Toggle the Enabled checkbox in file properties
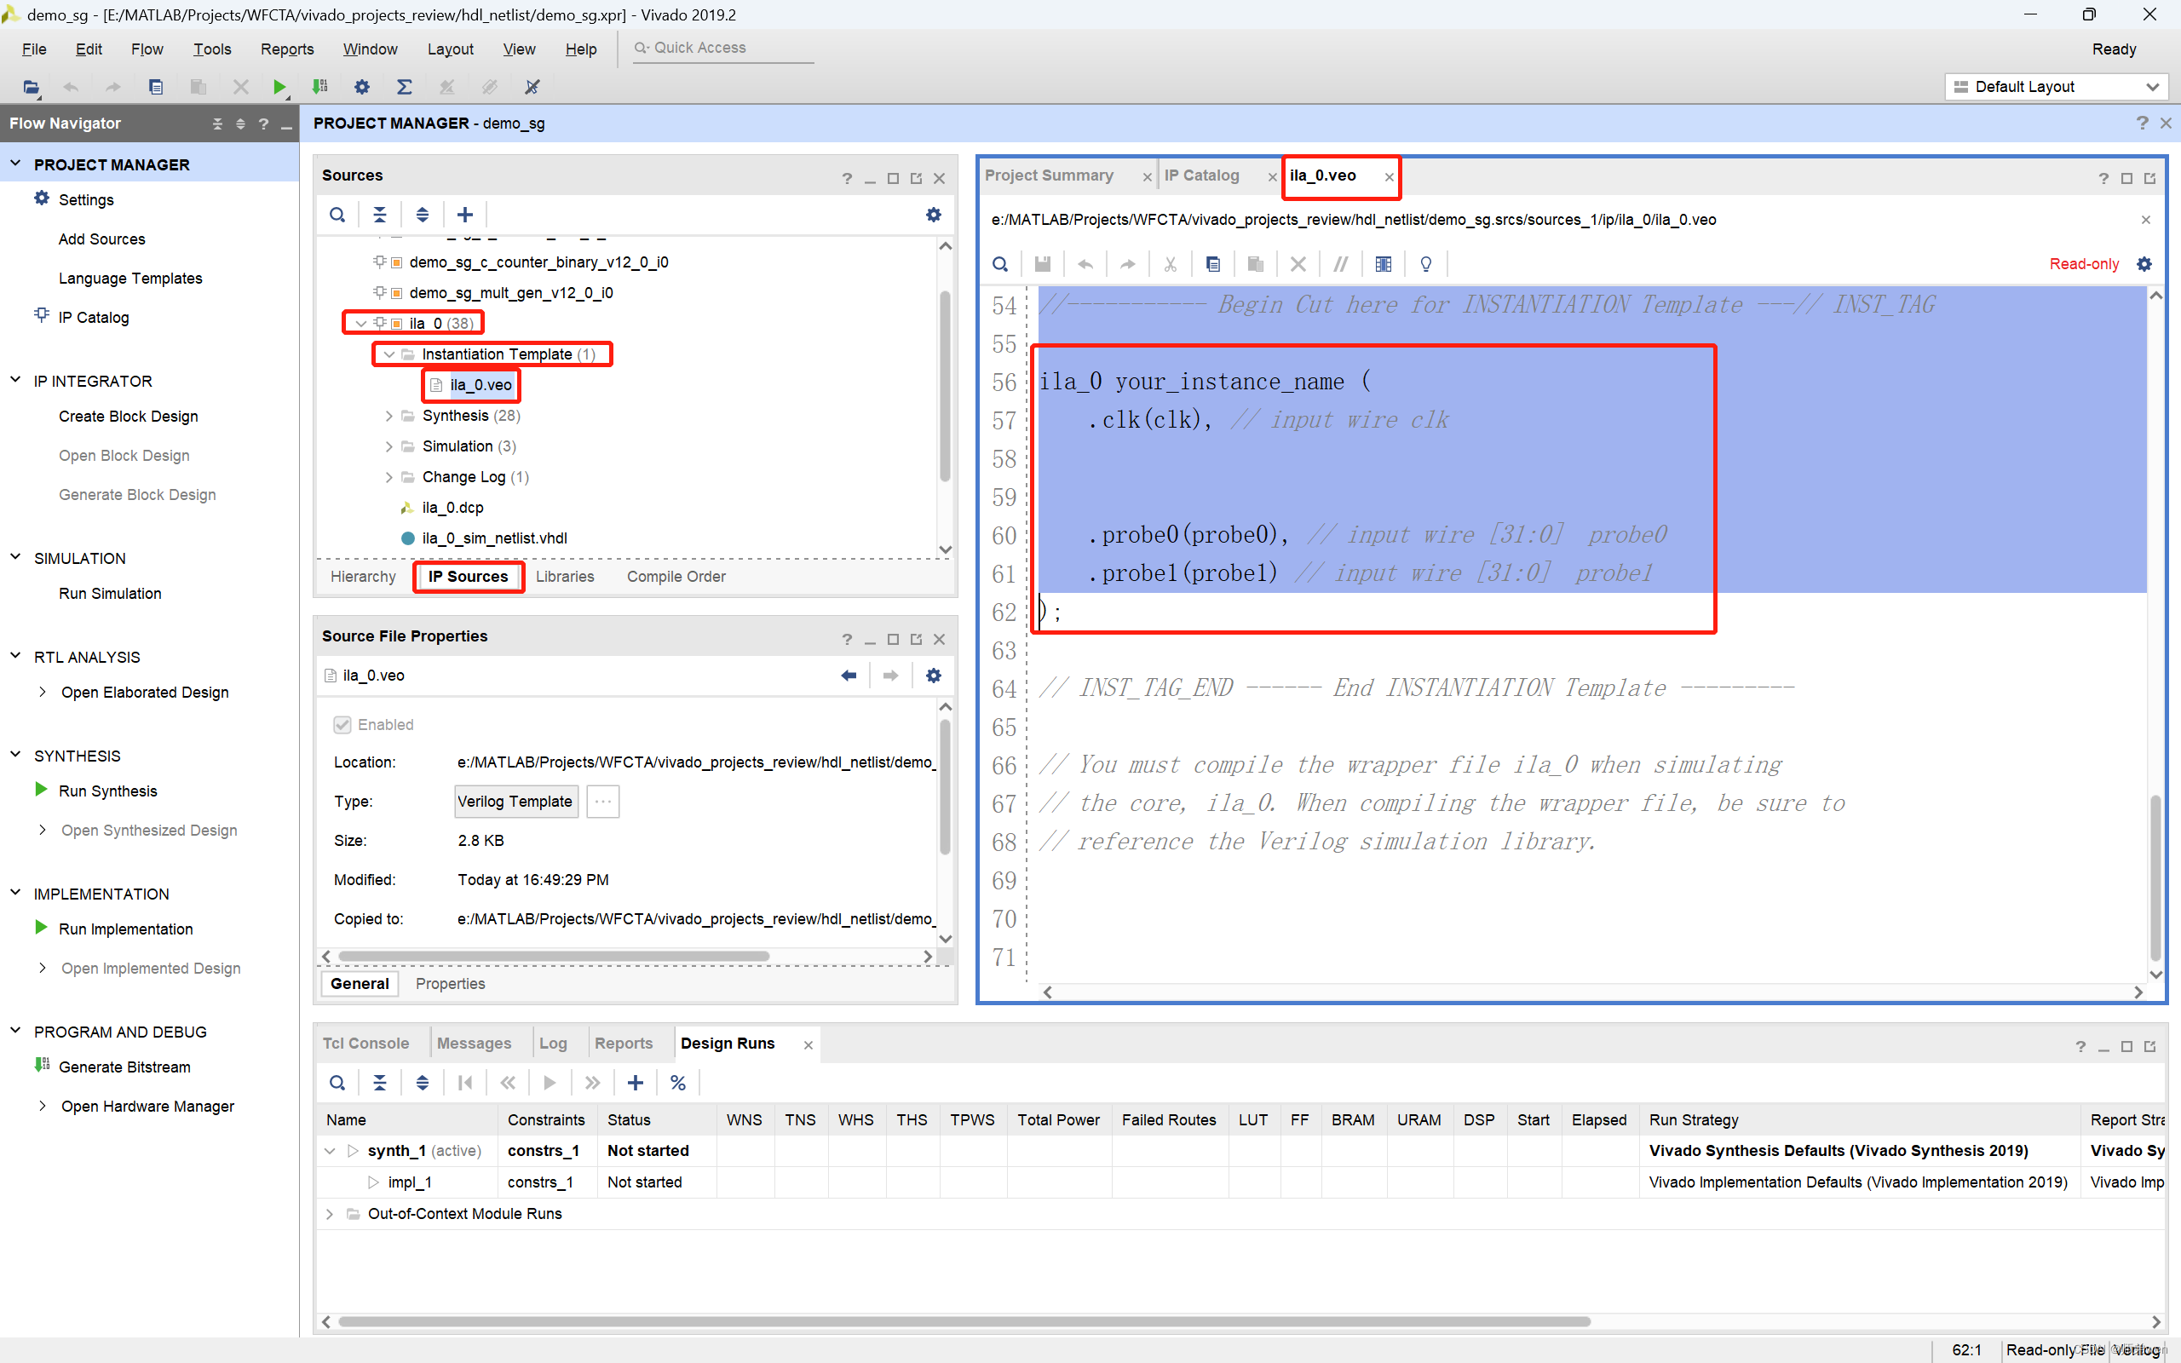Viewport: 2181px width, 1363px height. tap(342, 725)
